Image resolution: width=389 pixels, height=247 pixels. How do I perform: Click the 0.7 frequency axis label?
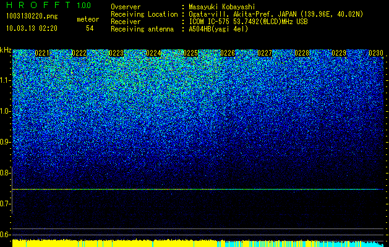(6, 204)
